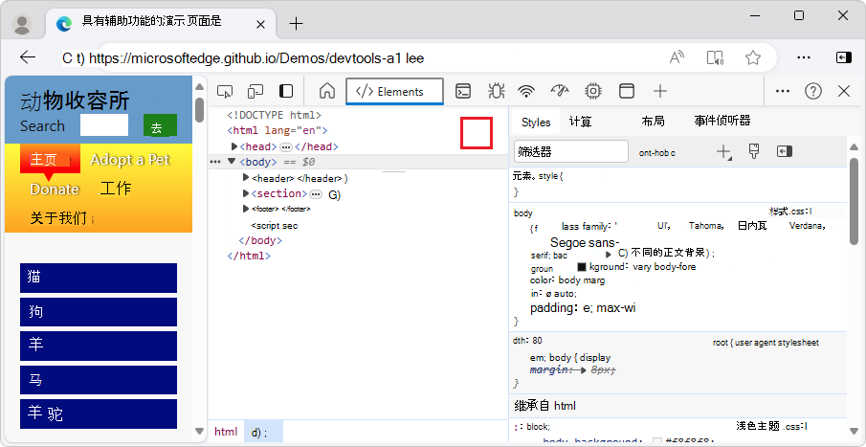Switch to the 计算 tab

pyautogui.click(x=580, y=122)
